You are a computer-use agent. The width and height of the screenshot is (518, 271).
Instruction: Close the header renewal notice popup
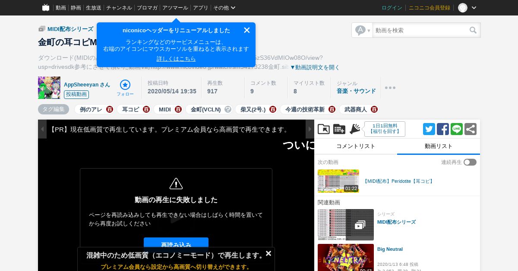click(247, 30)
